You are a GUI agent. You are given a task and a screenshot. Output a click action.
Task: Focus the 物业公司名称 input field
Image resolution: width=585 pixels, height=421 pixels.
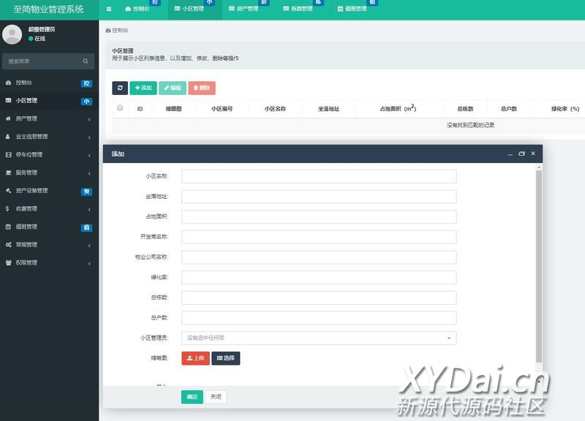(x=319, y=257)
